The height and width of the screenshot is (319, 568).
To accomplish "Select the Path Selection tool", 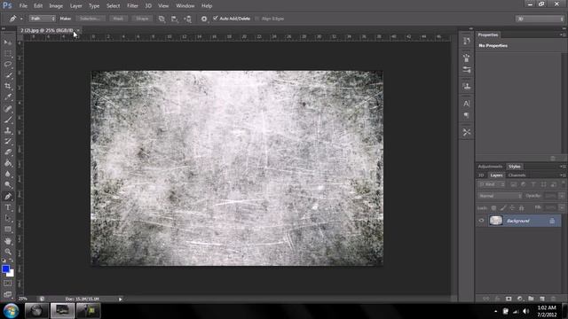I will 8,219.
